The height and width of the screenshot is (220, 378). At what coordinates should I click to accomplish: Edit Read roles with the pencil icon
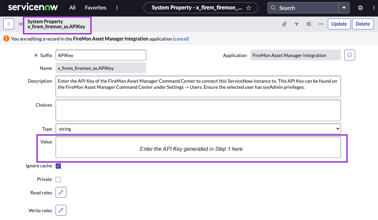(x=61, y=192)
